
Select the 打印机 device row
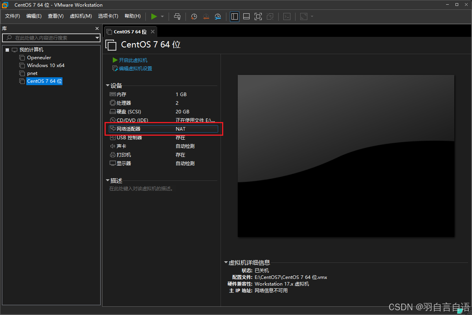coord(163,155)
